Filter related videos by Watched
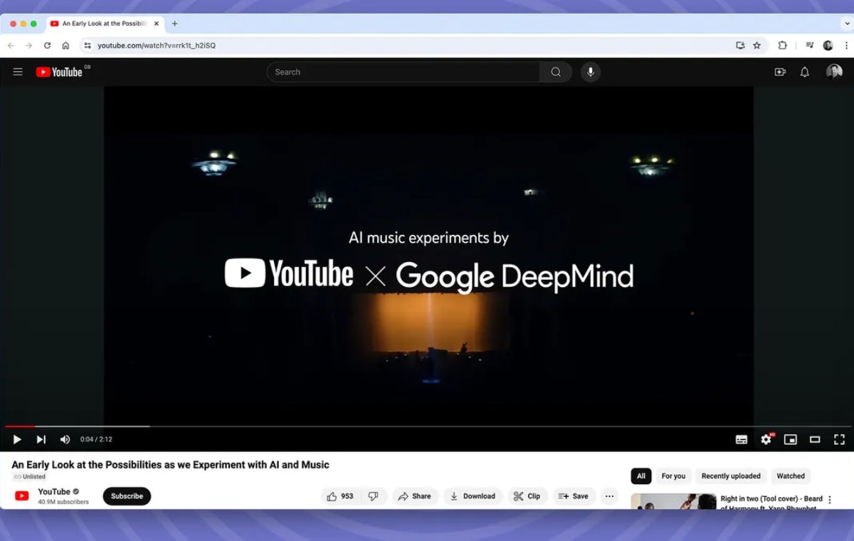This screenshot has width=854, height=541. 790,476
